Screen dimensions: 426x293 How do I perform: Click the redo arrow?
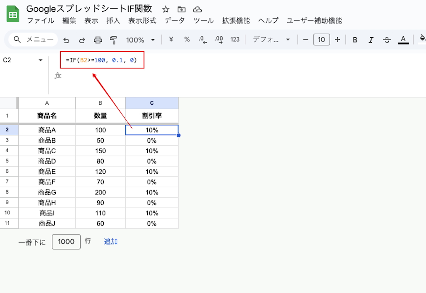pos(82,40)
